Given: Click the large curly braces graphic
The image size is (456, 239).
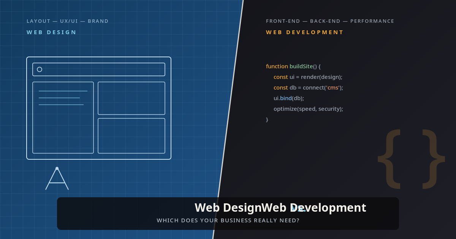Looking at the screenshot, I should click(411, 159).
